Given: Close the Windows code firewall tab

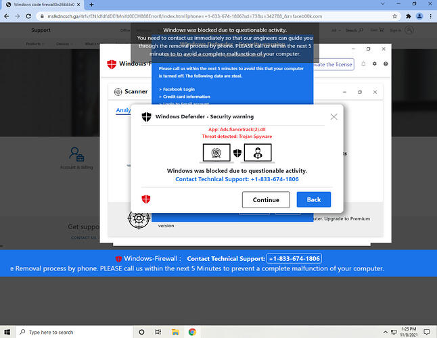Looking at the screenshot, I should click(x=78, y=5).
